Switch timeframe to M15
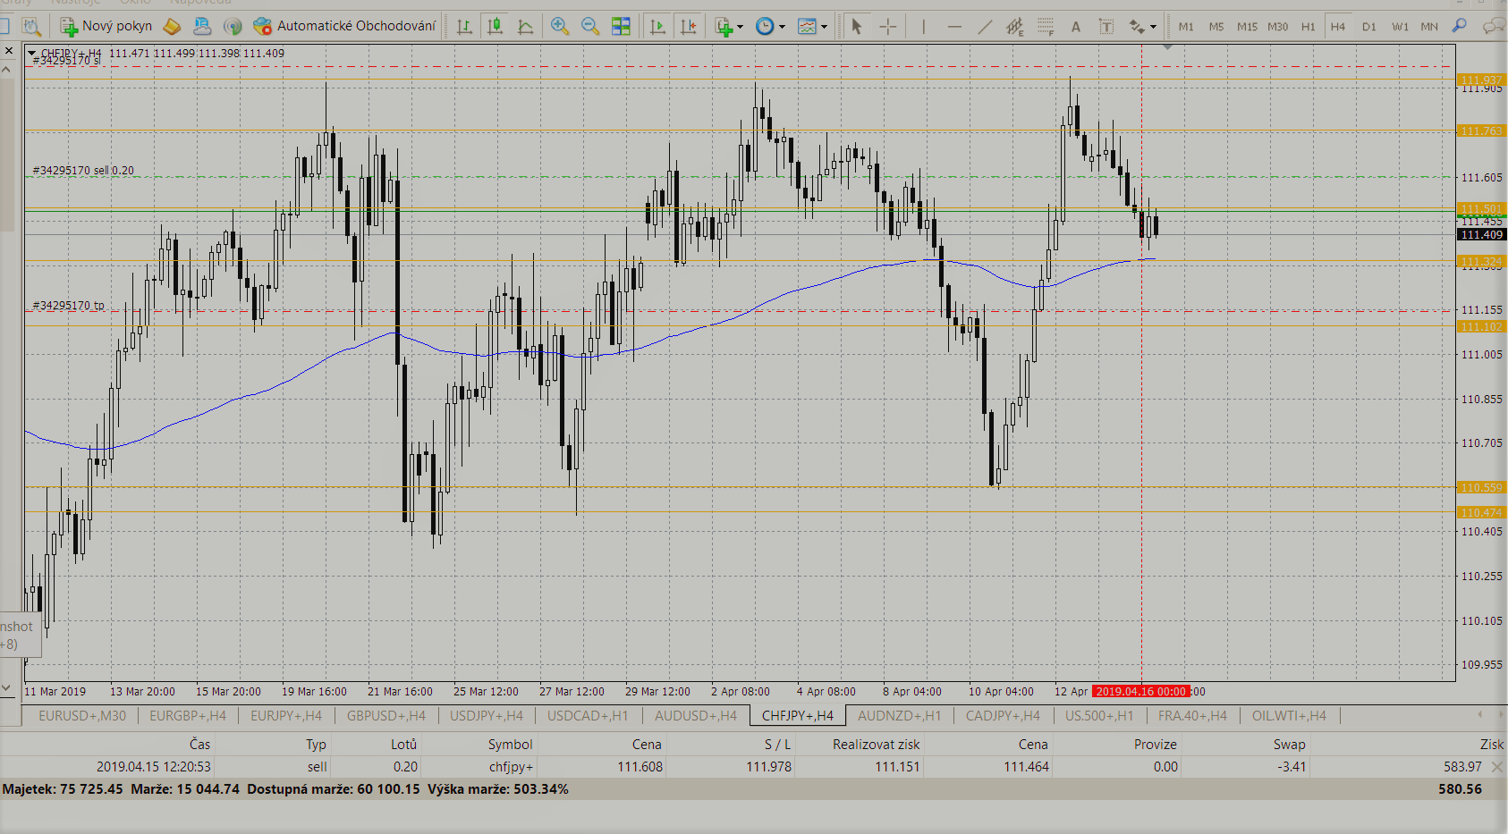Viewport: 1508px width, 834px height. point(1247,26)
